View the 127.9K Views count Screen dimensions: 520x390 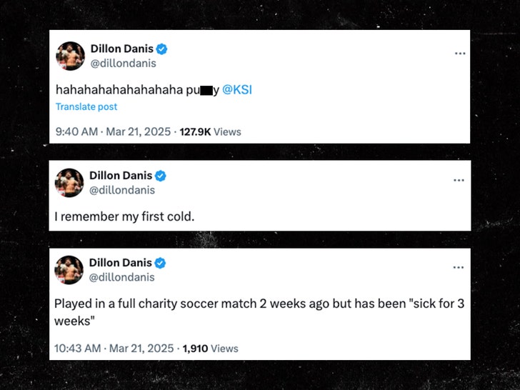click(210, 131)
